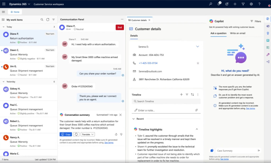Open Paul C. Shipment management work item
The height and width of the screenshot is (163, 271).
[29, 109]
